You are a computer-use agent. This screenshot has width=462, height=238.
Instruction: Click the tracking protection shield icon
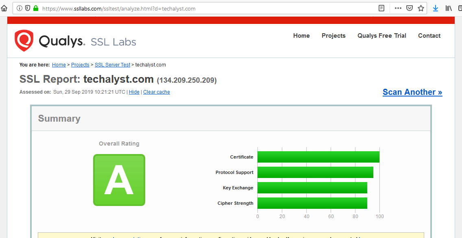pyautogui.click(x=28, y=8)
